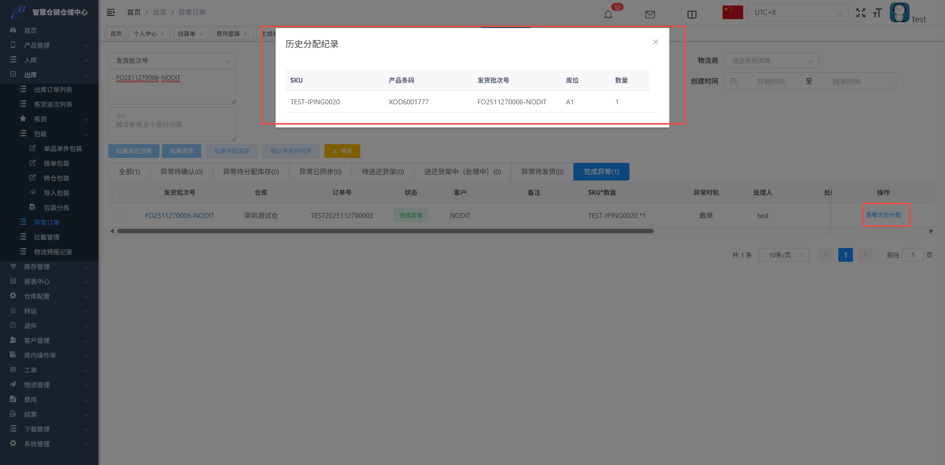This screenshot has height=465, width=945.
Task: Collapse sidebar with the hamburger icon
Action: point(111,12)
